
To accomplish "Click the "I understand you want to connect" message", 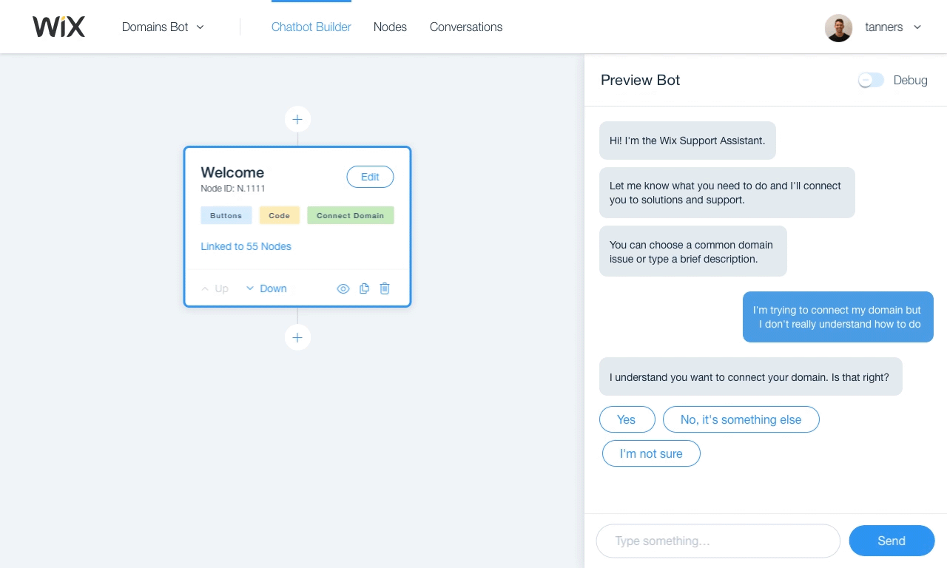I will click(x=750, y=376).
